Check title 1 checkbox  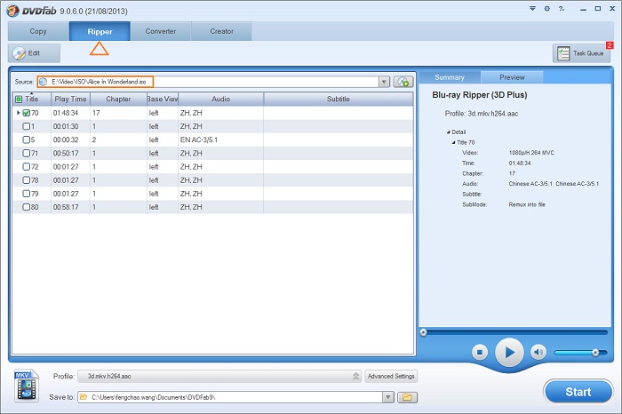point(26,126)
